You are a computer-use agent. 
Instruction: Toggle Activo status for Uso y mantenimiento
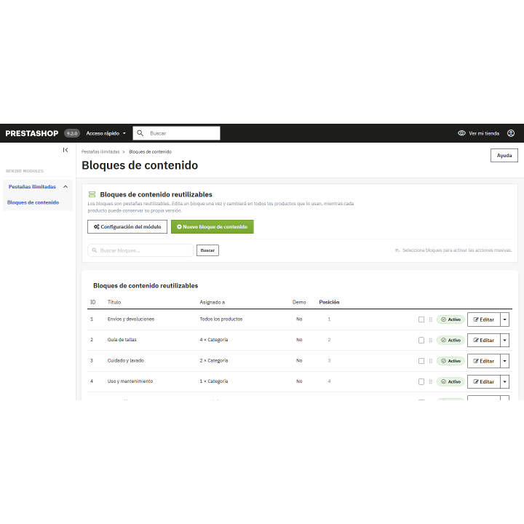(x=450, y=381)
